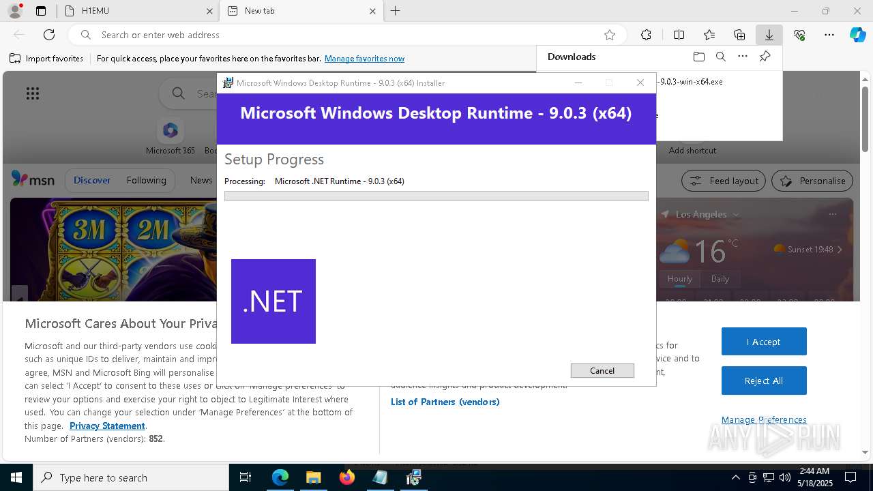This screenshot has height=491, width=873.
Task: Open the notifications center icon
Action: pyautogui.click(x=850, y=477)
